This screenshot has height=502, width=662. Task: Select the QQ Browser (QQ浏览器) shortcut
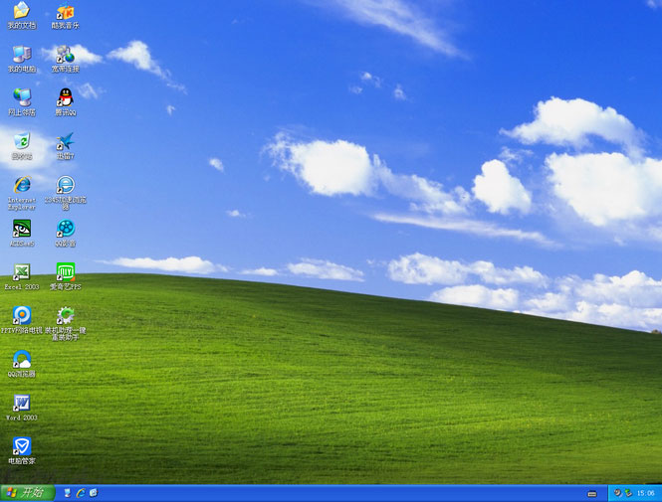(x=22, y=364)
